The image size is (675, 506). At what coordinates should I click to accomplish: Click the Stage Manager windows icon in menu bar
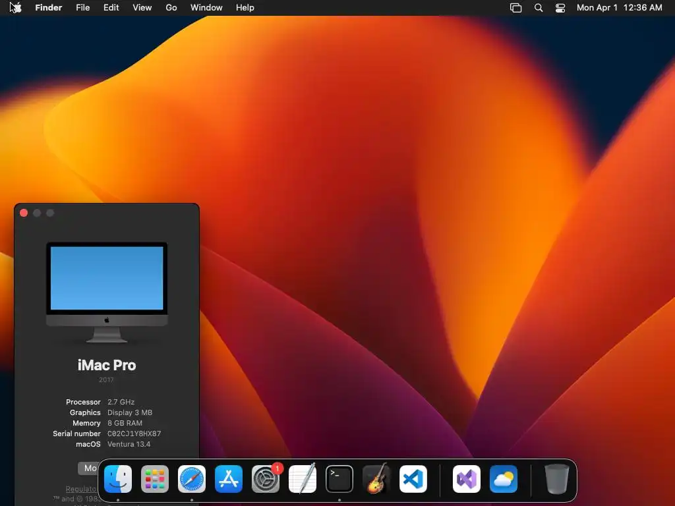[515, 8]
